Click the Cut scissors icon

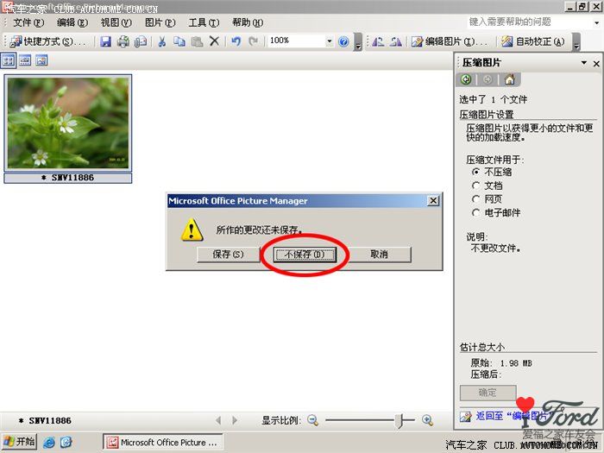[162, 41]
